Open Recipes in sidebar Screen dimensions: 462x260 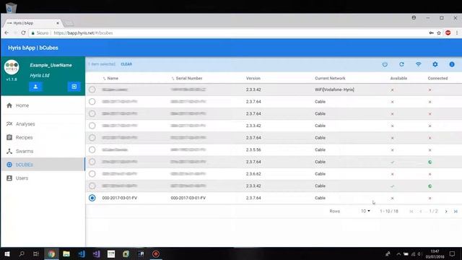[x=43, y=138]
